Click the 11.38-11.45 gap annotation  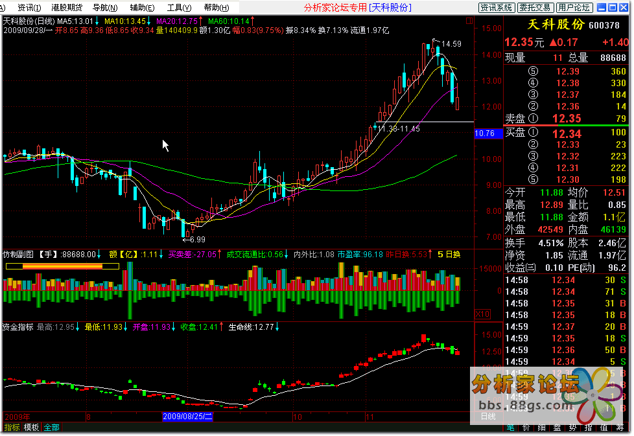(x=399, y=129)
